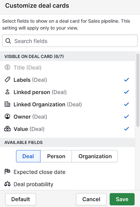The height and width of the screenshot is (207, 140).
Task: Click the money icon beside Value
Action: point(8,129)
